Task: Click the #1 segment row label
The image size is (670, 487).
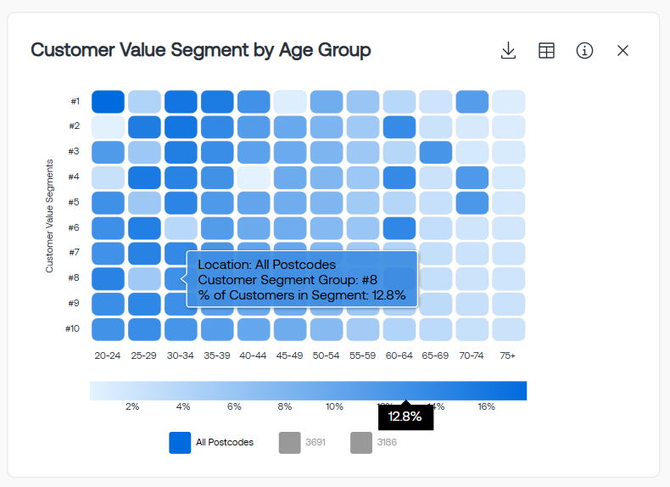Action: point(75,101)
